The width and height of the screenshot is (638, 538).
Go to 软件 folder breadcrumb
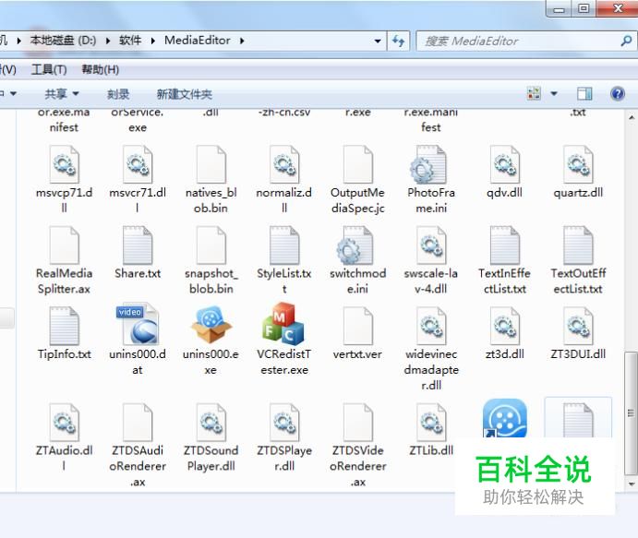click(130, 41)
